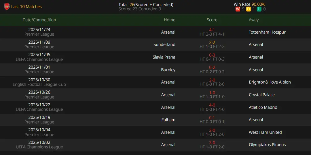Open the West Ham United link
The image size is (311, 155).
[x=265, y=132]
